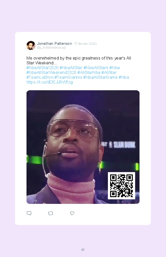166x257 pixels.
Task: Click the page number 81
Action: click(x=83, y=250)
